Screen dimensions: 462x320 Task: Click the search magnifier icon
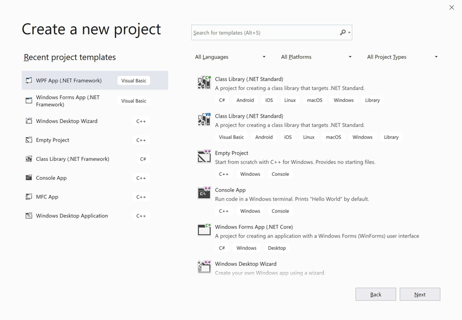(x=342, y=33)
